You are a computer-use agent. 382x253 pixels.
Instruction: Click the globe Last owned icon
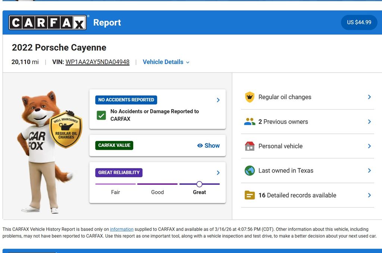click(x=250, y=171)
